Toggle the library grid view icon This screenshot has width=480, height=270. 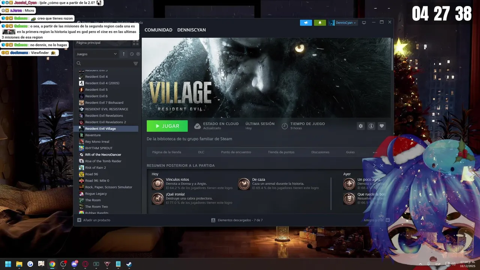[135, 43]
